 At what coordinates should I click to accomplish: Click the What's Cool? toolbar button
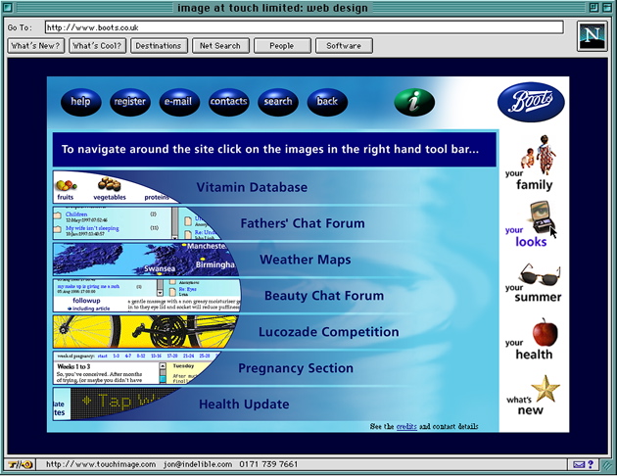pos(97,46)
